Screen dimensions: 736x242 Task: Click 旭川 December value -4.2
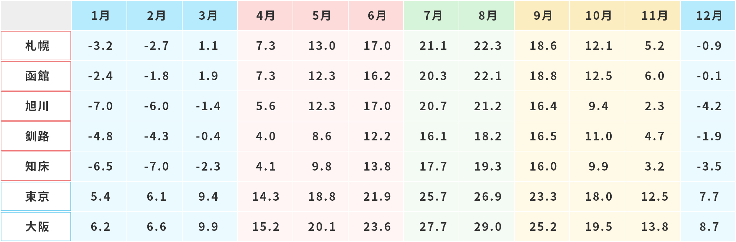[709, 106]
